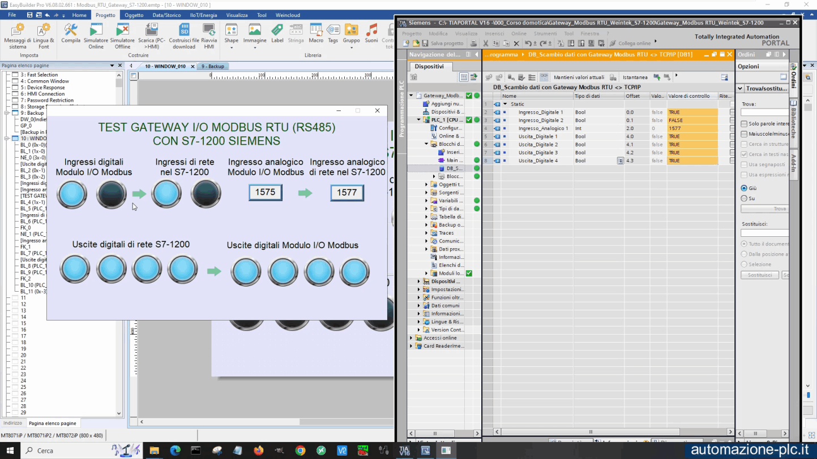Open the Data/Storico ribbon tab
The height and width of the screenshot is (459, 817).
click(x=166, y=15)
